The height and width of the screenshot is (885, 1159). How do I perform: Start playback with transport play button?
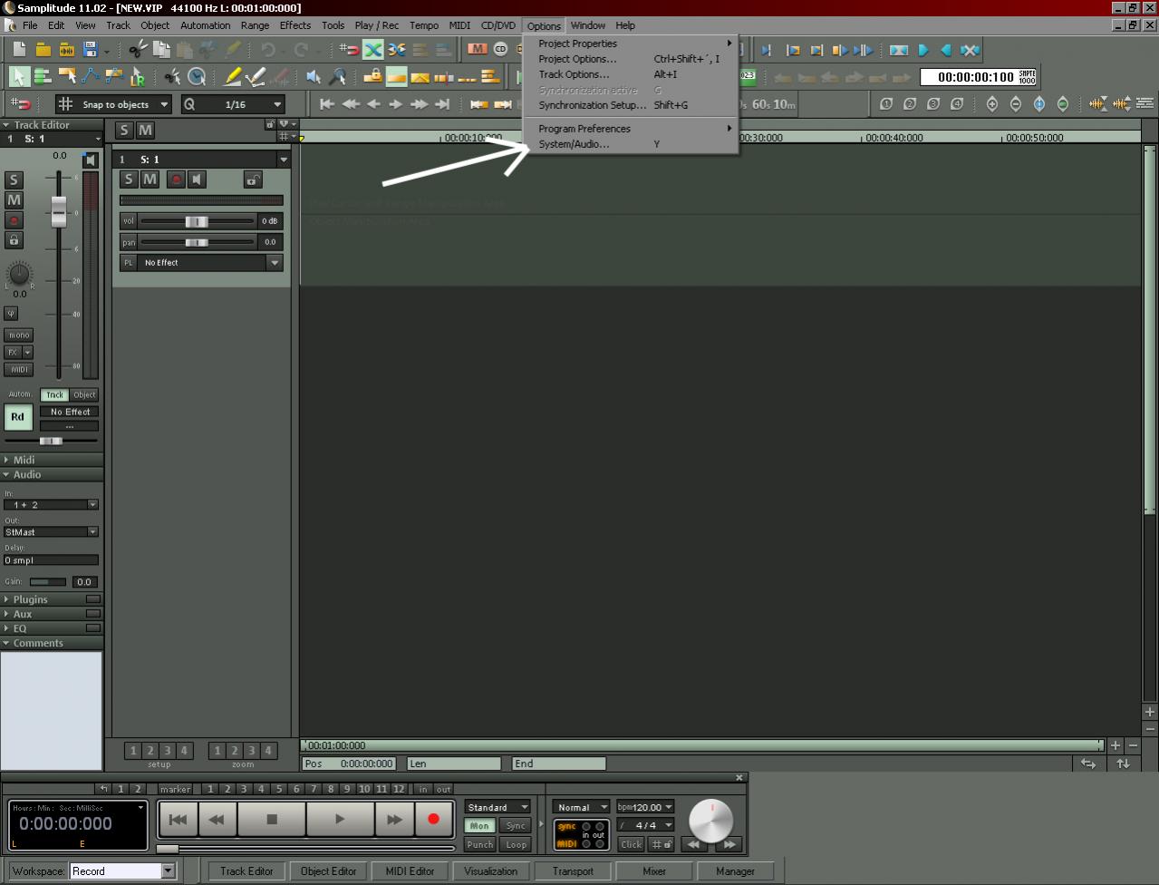(x=340, y=820)
